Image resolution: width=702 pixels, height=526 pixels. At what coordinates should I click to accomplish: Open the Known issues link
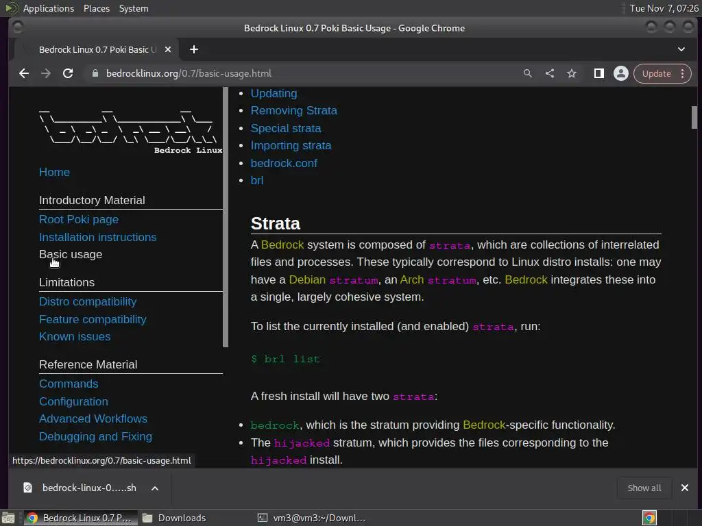click(x=75, y=337)
